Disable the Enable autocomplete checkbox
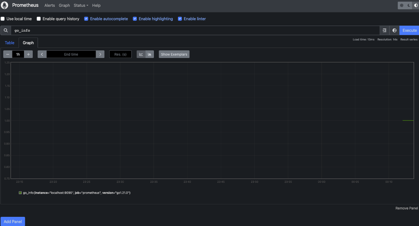The image size is (419, 226). point(86,19)
